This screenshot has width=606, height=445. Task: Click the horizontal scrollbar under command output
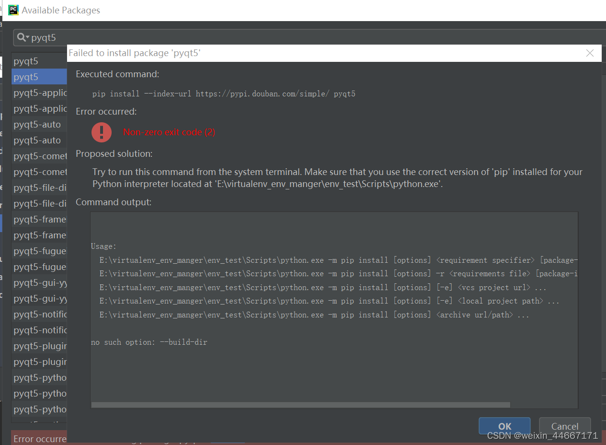pyautogui.click(x=300, y=405)
